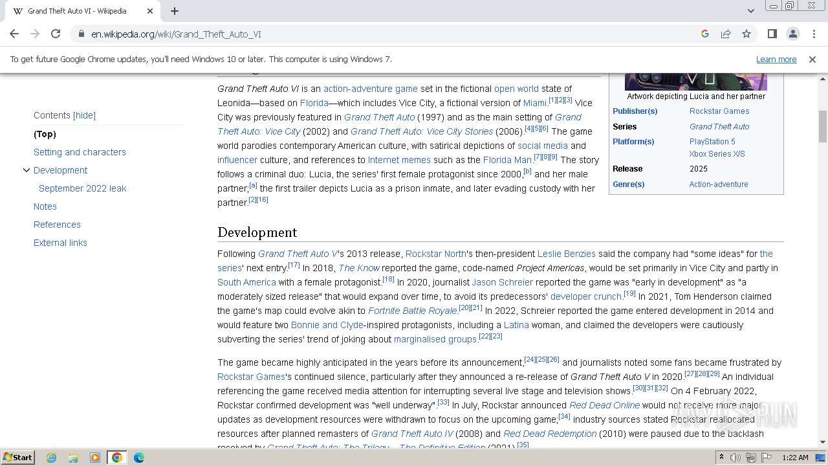Image resolution: width=828 pixels, height=466 pixels.
Task: Follow the Miami link
Action: (535, 103)
